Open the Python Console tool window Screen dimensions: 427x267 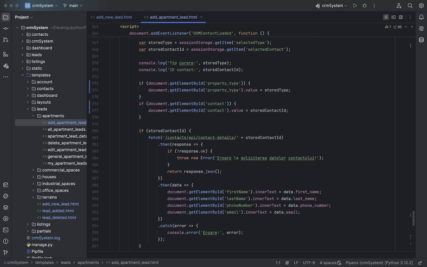[6, 196]
